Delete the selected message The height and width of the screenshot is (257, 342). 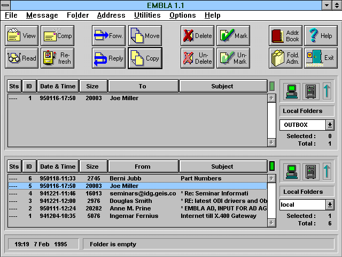[197, 36]
